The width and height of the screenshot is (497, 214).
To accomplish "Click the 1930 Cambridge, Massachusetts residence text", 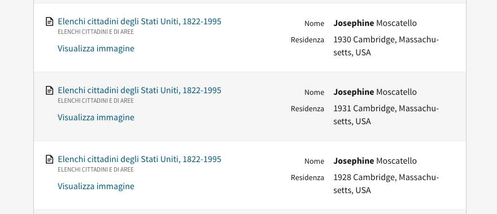I will (x=386, y=46).
